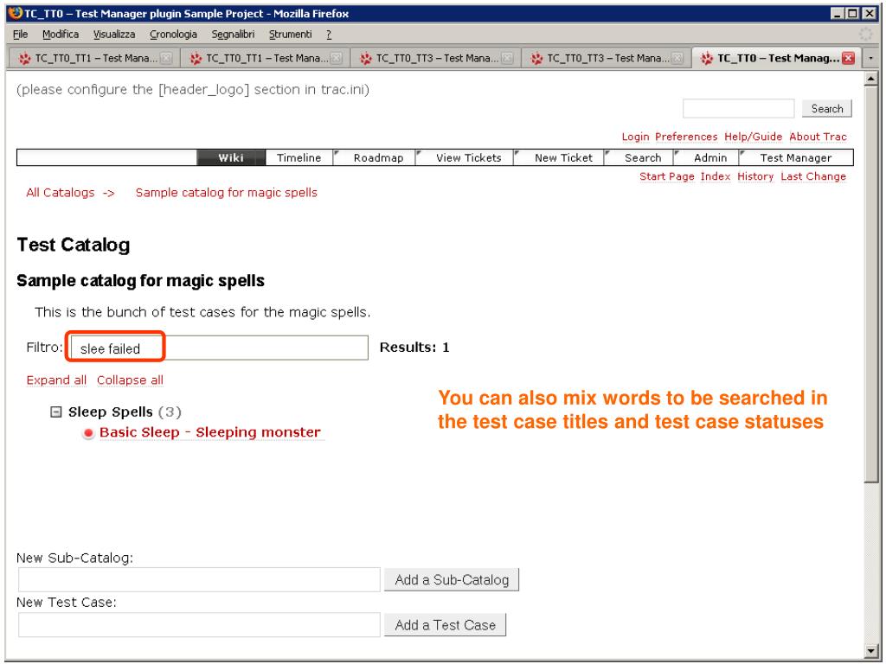This screenshot has height=664, width=886.
Task: Click the Search button beside the search box
Action: [x=826, y=109]
